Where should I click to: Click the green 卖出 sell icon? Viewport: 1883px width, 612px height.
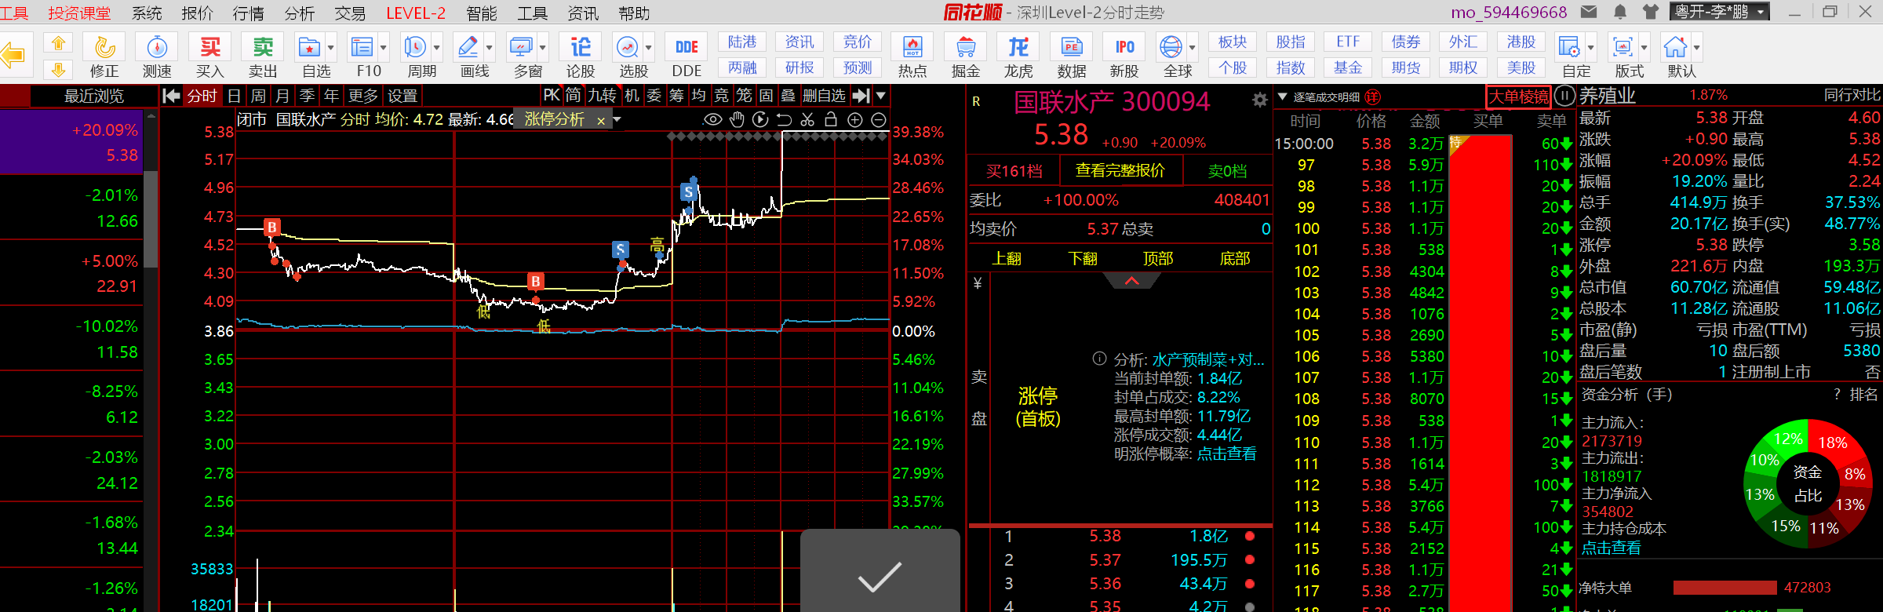263,47
